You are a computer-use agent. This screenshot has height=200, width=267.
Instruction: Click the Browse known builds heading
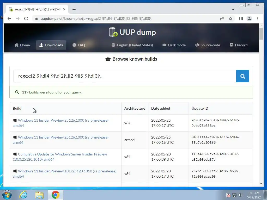pos(131,59)
